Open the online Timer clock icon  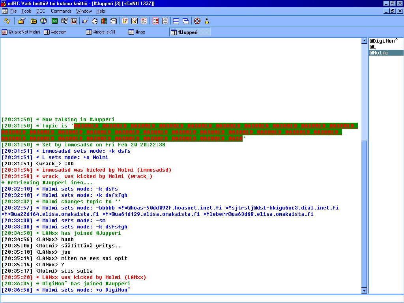point(95,21)
